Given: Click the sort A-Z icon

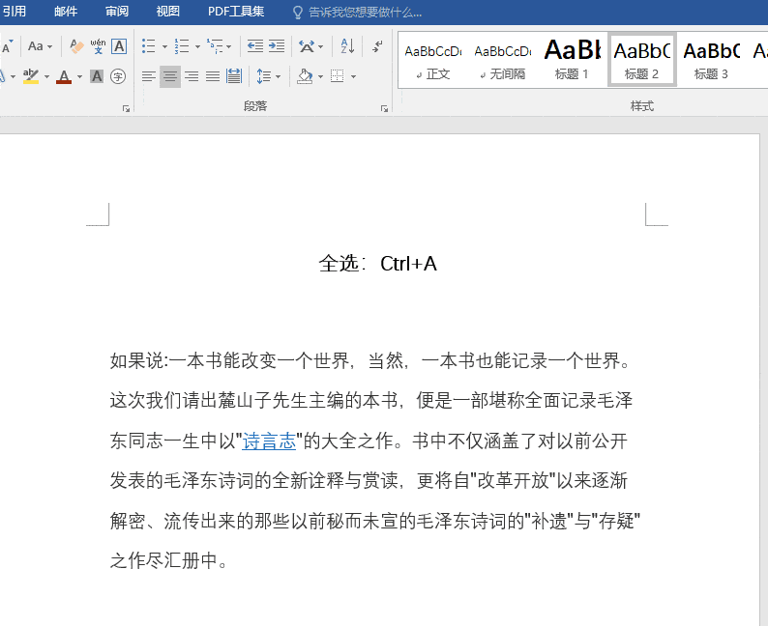Looking at the screenshot, I should pyautogui.click(x=347, y=46).
